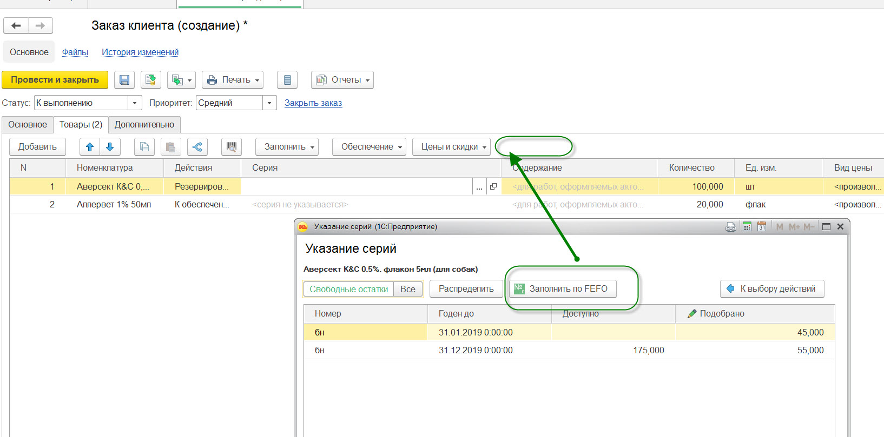Move the row down with the blue down arrow
Image resolution: width=884 pixels, height=437 pixels.
tap(110, 146)
